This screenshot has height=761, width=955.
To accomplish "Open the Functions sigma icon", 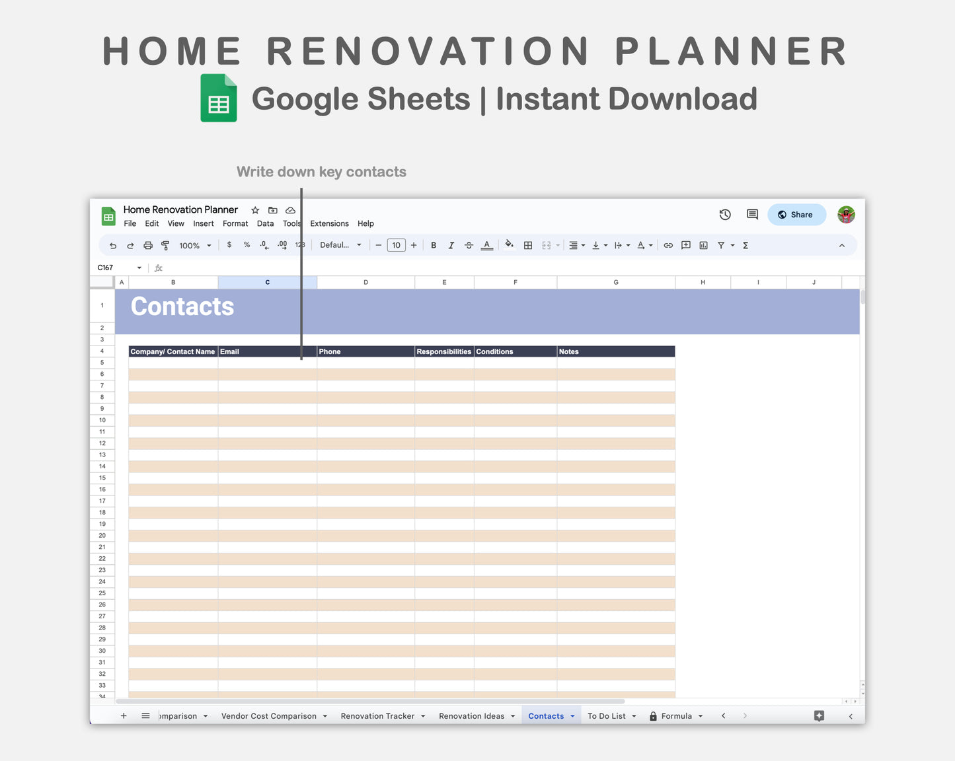I will [745, 245].
